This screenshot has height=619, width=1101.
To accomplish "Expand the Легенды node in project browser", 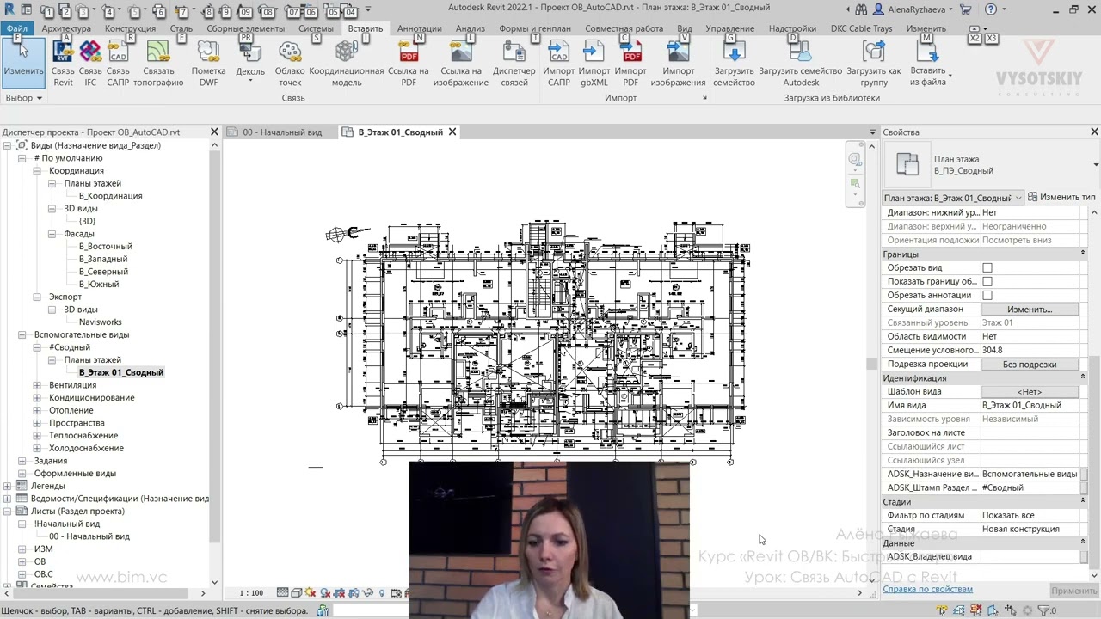I will pyautogui.click(x=8, y=486).
